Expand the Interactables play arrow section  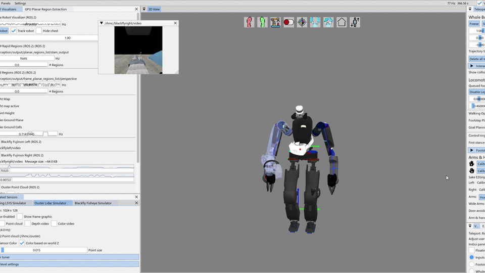(471, 66)
